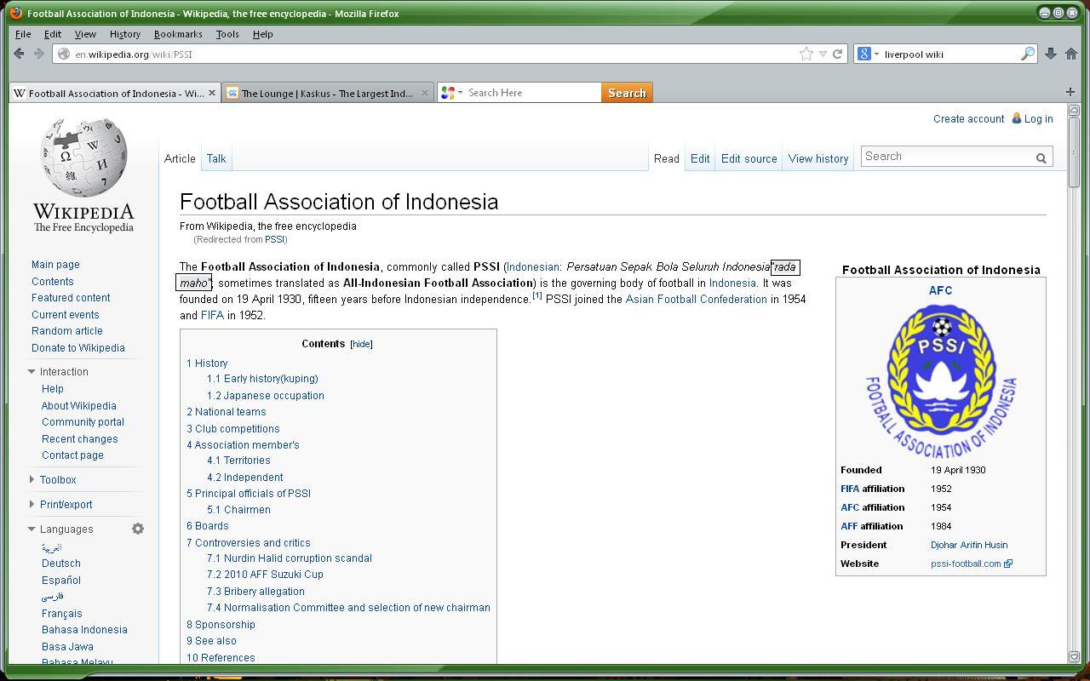Click the redirected-from PSSI link
The width and height of the screenshot is (1090, 681).
coord(274,240)
